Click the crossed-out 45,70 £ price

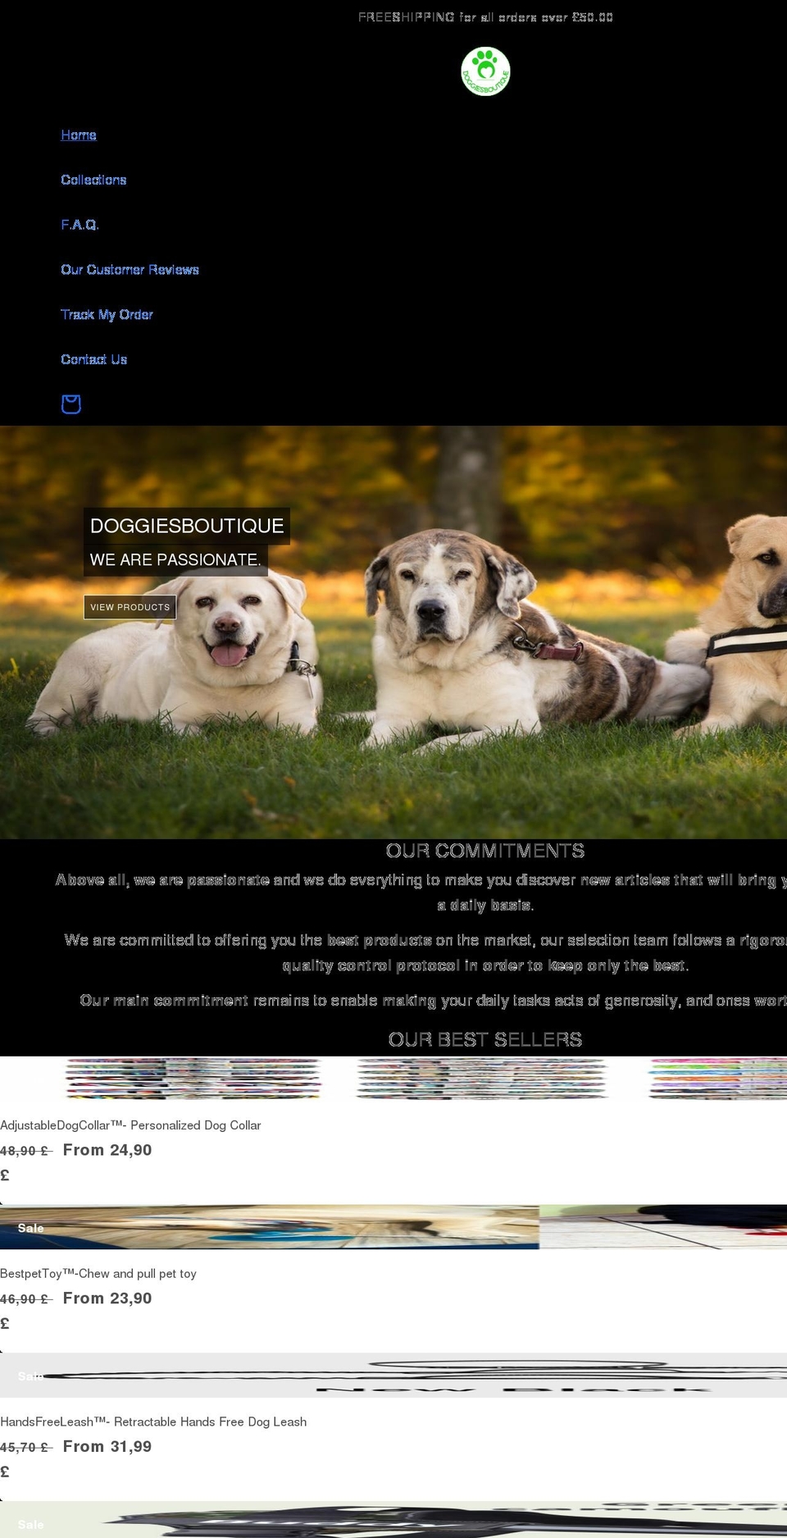25,1448
